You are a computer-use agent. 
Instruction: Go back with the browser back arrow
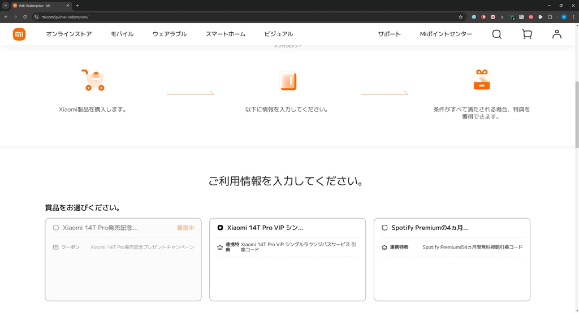point(6,17)
